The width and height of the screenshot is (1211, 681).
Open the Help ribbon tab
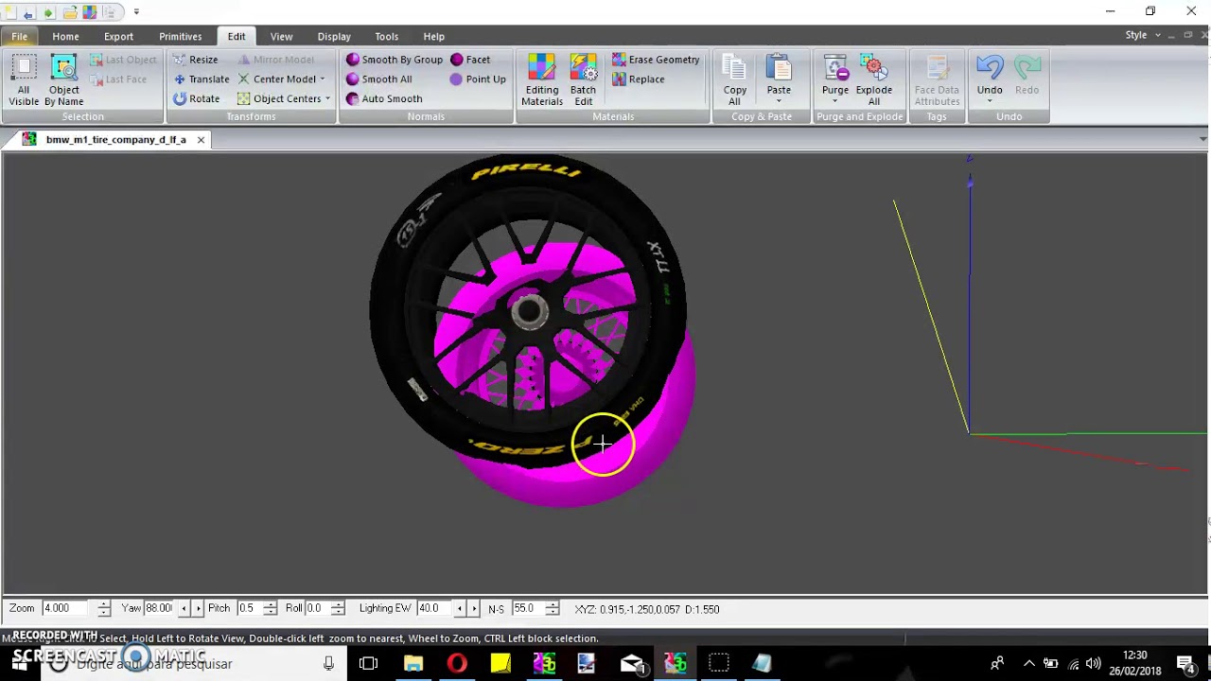pos(433,36)
